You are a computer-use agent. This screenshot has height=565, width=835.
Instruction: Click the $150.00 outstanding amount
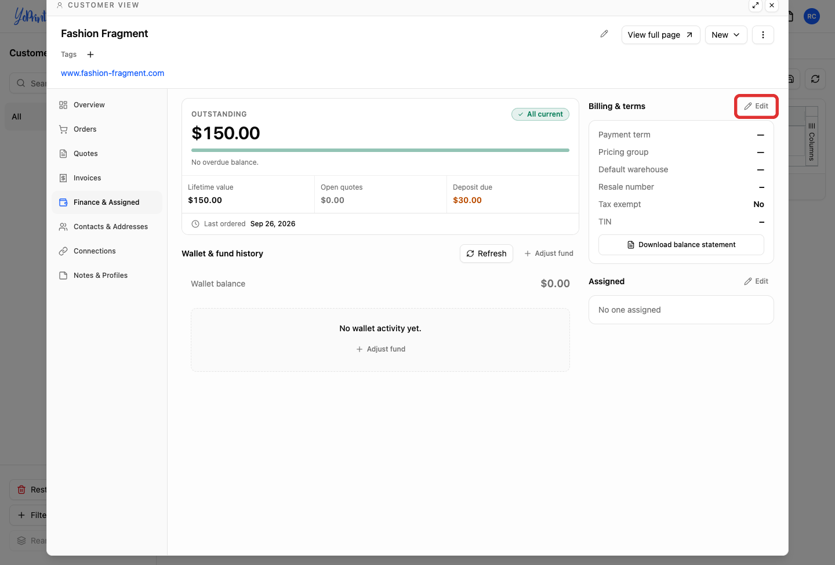pyautogui.click(x=226, y=133)
